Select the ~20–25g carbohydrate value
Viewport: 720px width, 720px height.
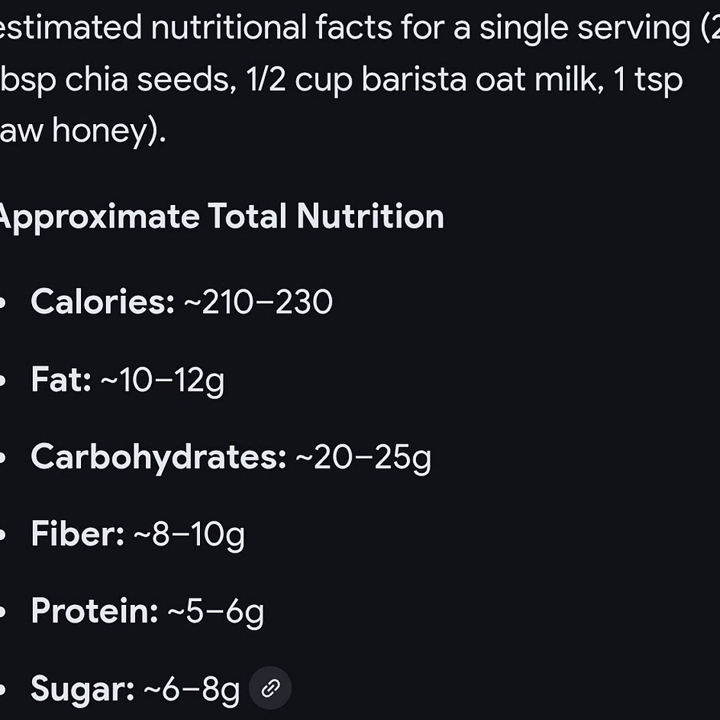(x=363, y=457)
